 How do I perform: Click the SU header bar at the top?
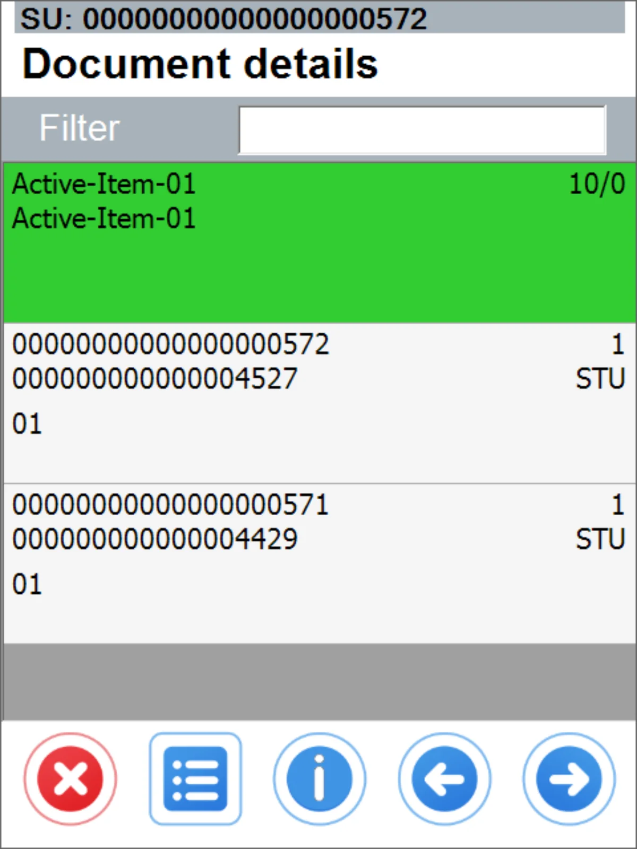pyautogui.click(x=318, y=19)
